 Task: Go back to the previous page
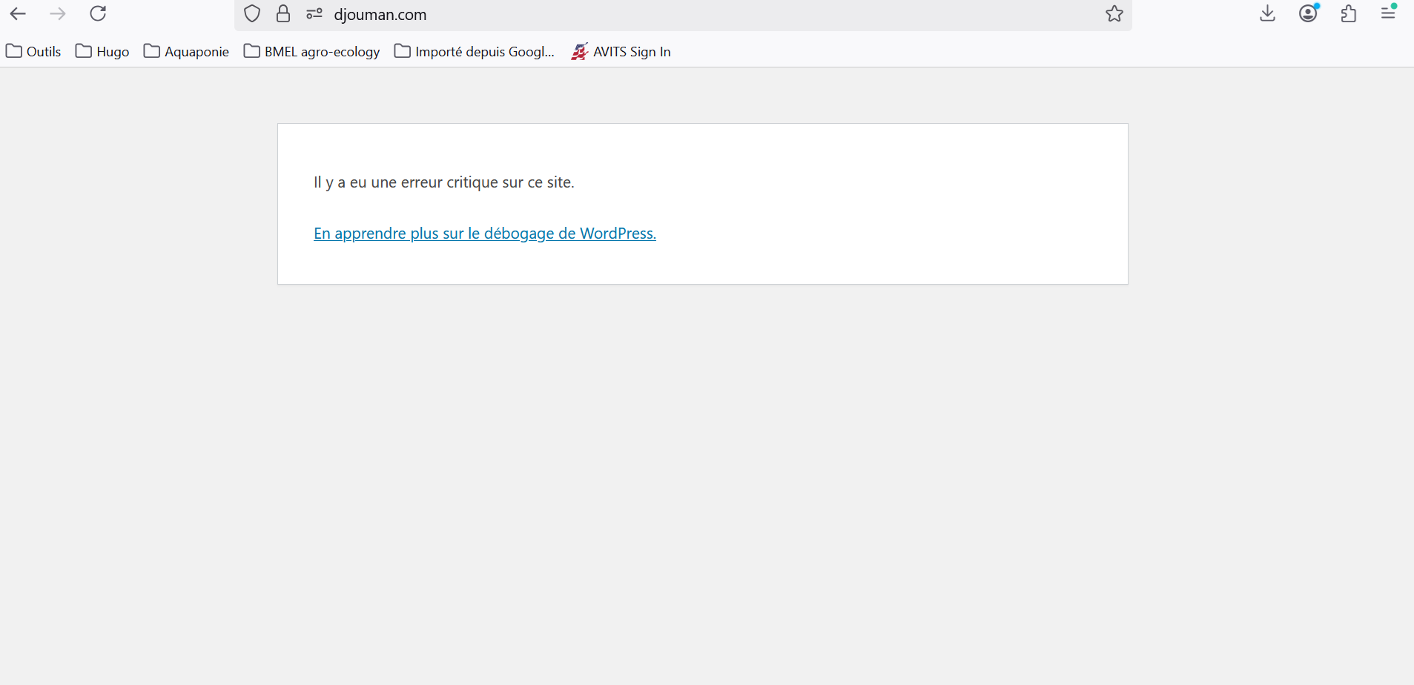pyautogui.click(x=18, y=14)
